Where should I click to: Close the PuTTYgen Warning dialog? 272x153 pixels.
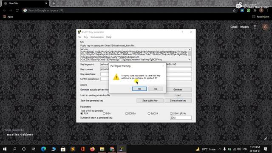pos(163,66)
